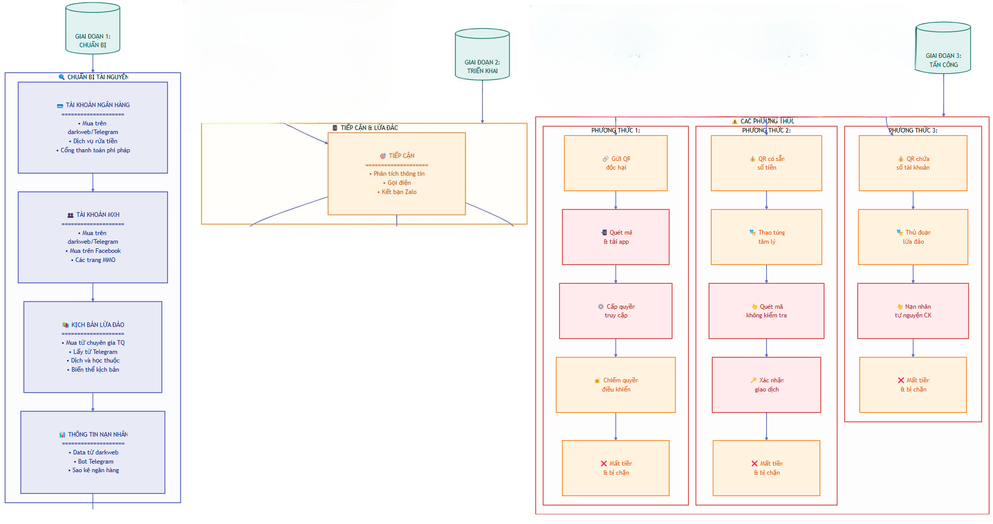Click the hand icon in Quét mã không kiểm tra
The height and width of the screenshot is (524, 993).
click(754, 307)
